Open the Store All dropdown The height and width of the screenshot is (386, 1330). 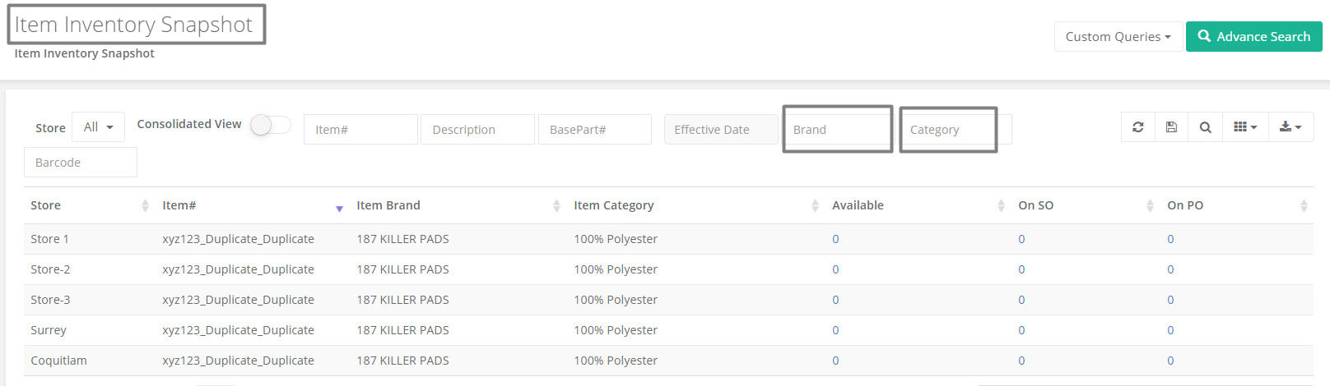[x=98, y=127]
